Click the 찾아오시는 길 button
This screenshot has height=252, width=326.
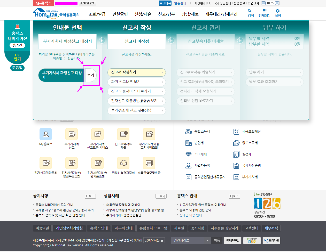click(154, 240)
